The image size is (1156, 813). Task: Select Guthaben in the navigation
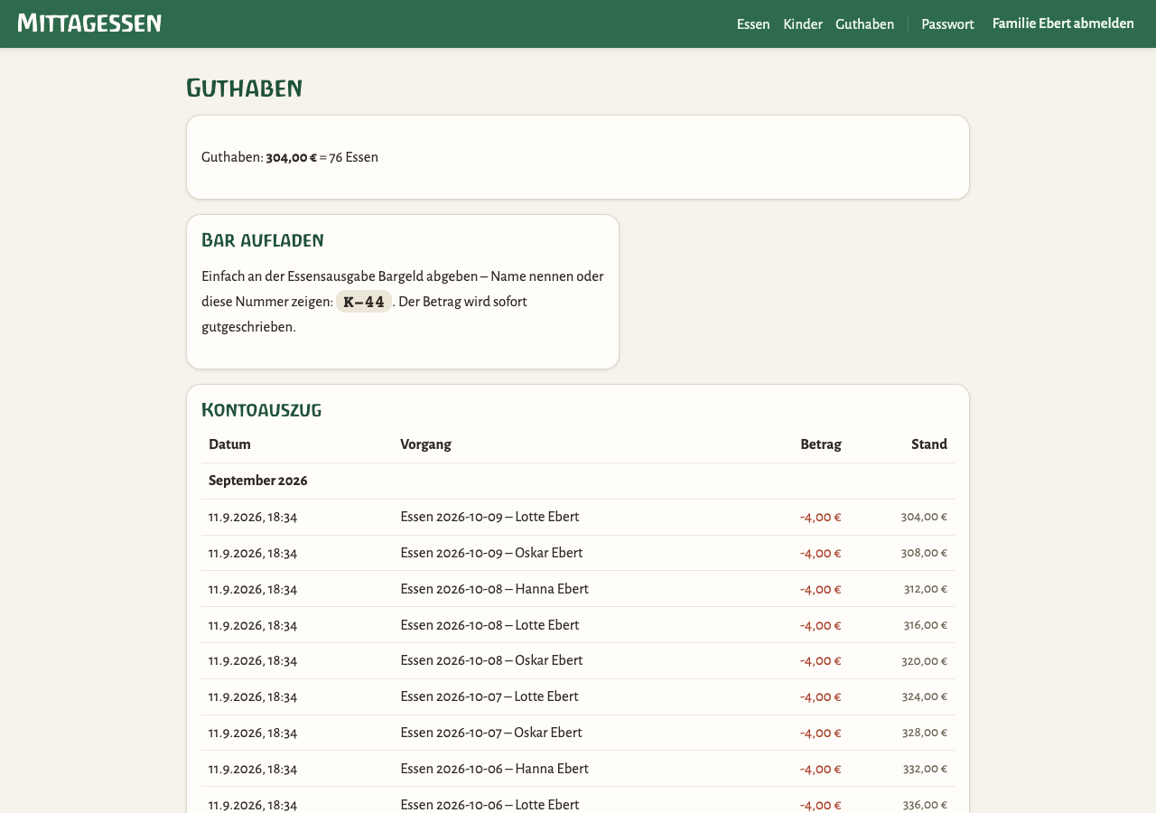pos(864,24)
